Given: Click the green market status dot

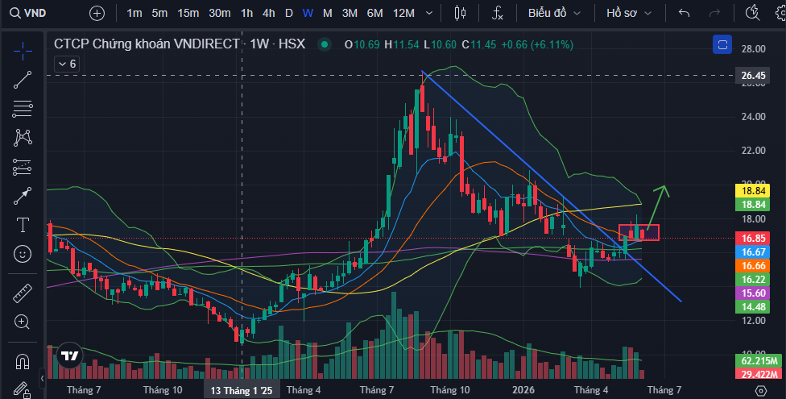Looking at the screenshot, I should 325,44.
